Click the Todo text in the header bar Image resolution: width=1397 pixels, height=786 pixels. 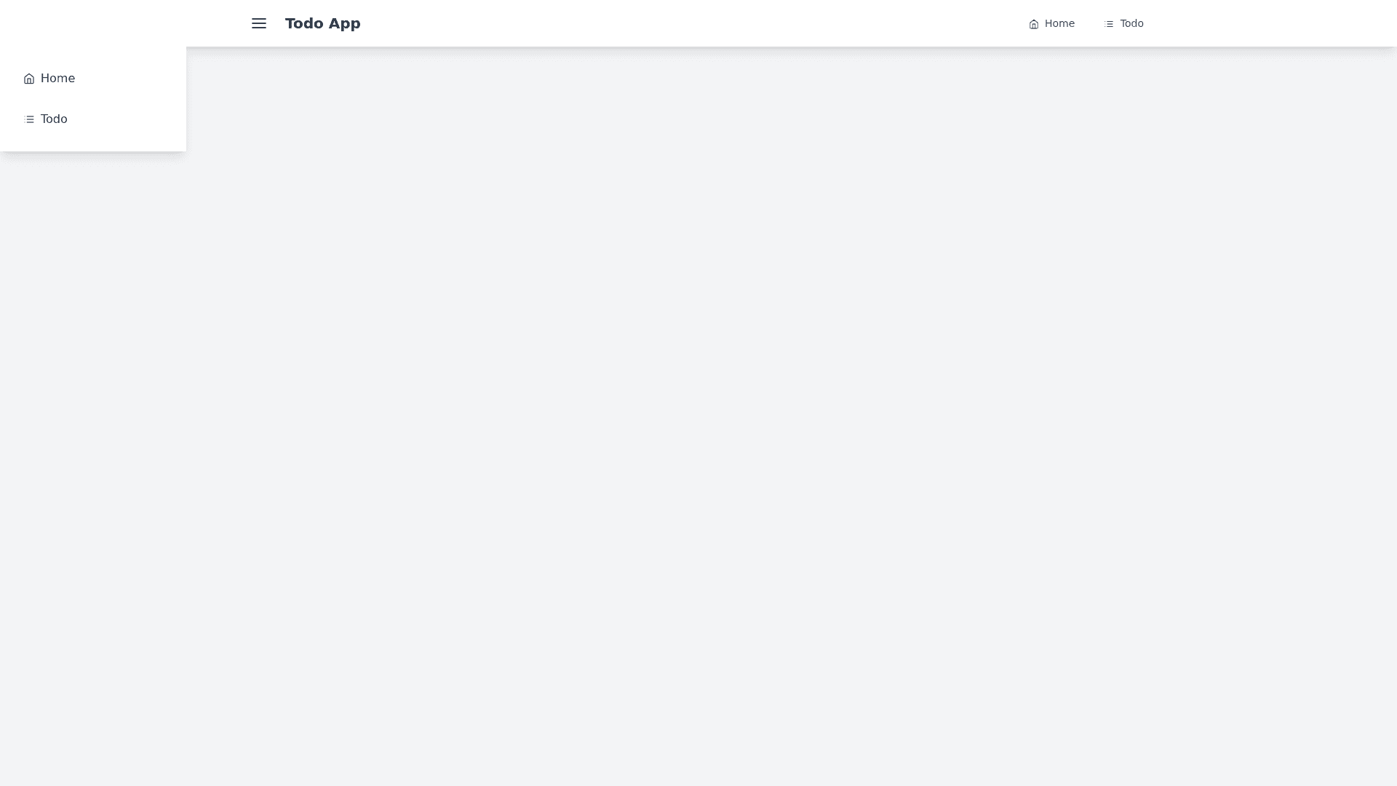tap(1131, 23)
